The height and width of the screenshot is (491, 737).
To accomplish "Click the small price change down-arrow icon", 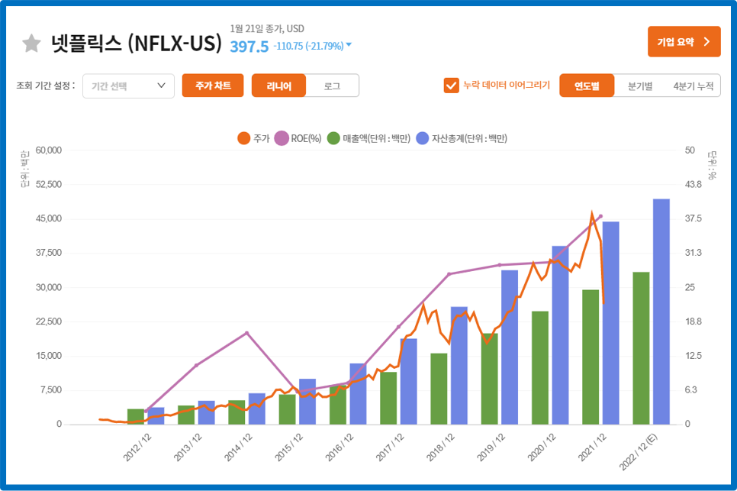I will click(x=349, y=45).
